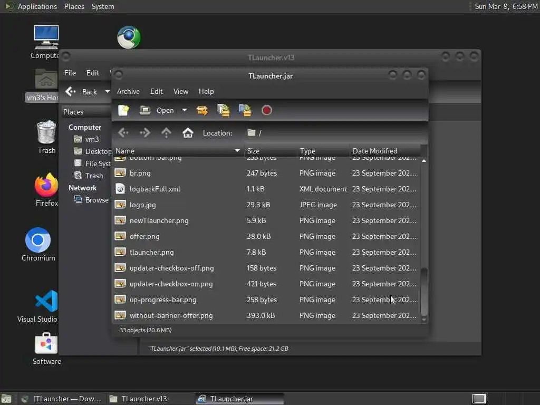The width and height of the screenshot is (540, 405).
Task: Select up-progress-bar.png file
Action: 266,300
